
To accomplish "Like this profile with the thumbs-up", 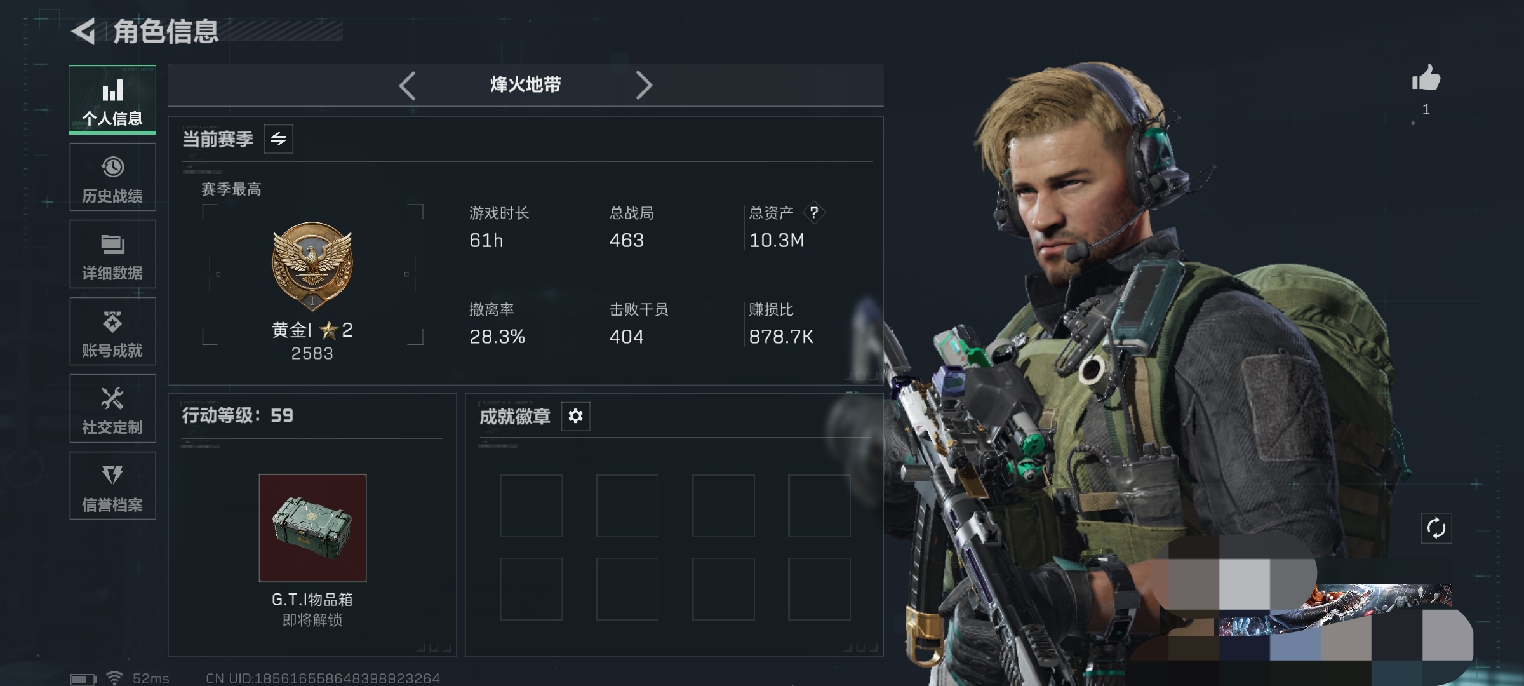I will point(1426,78).
